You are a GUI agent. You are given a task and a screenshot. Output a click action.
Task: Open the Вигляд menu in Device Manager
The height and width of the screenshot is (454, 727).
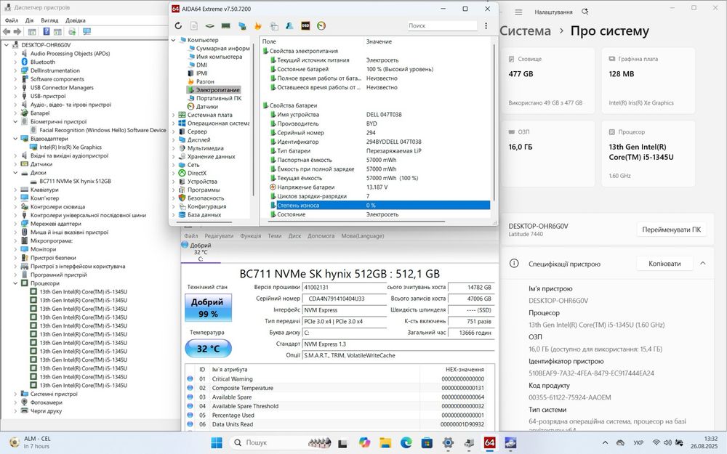pyautogui.click(x=49, y=20)
